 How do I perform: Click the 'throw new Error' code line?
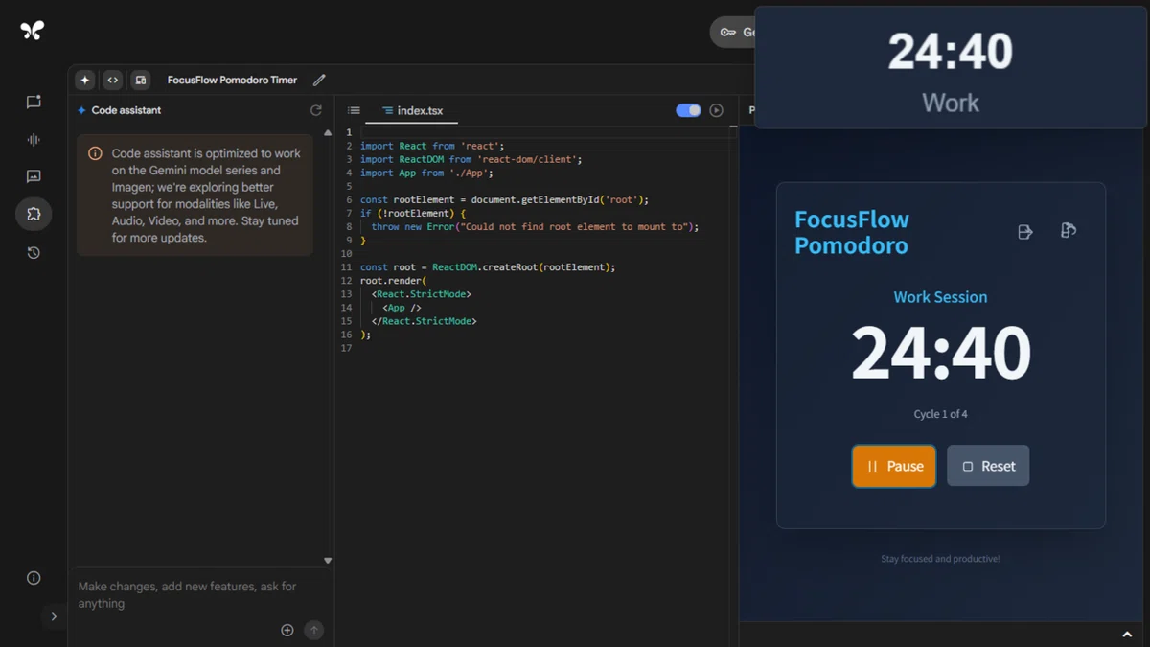535,226
